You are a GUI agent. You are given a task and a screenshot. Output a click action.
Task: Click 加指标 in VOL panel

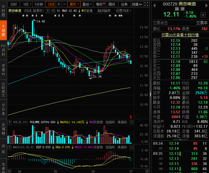pos(110,122)
